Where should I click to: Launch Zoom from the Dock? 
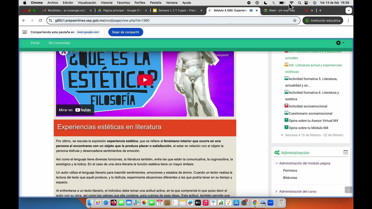(x=270, y=203)
